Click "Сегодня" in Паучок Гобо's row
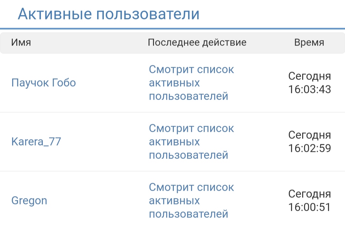Image resolution: width=345 pixels, height=228 pixels. pyautogui.click(x=310, y=76)
